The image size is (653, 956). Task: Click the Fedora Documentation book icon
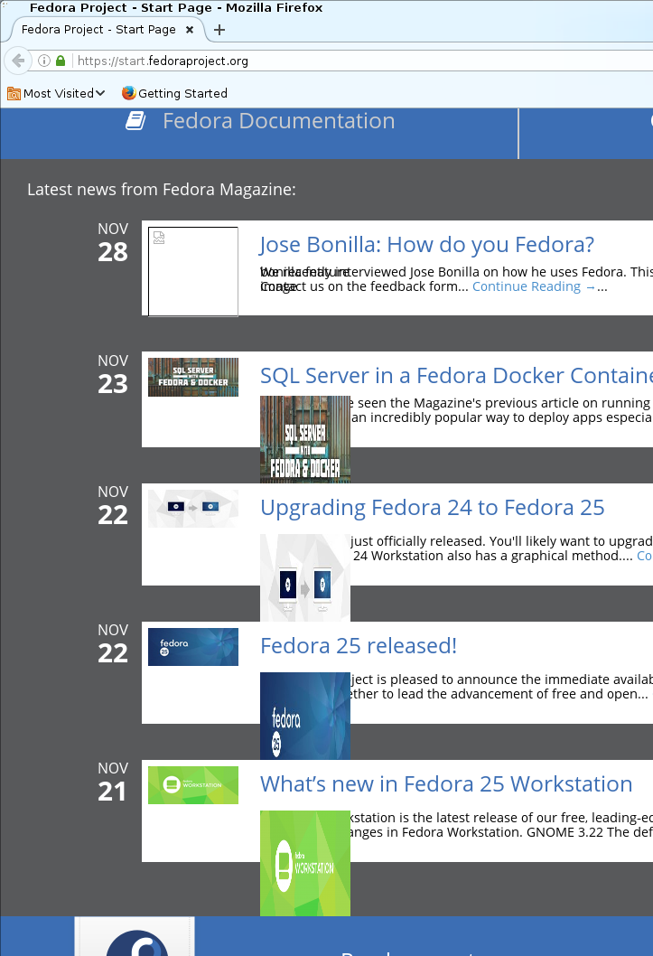tap(135, 120)
